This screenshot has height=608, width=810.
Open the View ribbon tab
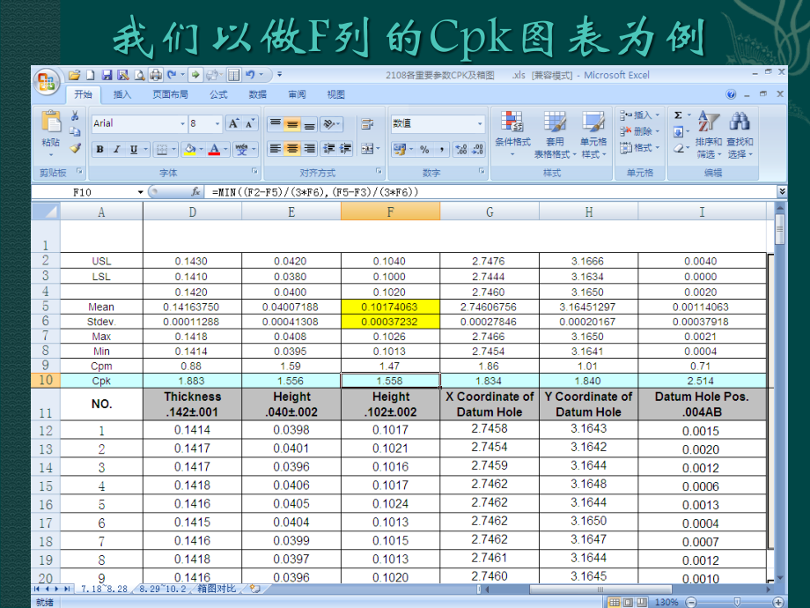335,94
